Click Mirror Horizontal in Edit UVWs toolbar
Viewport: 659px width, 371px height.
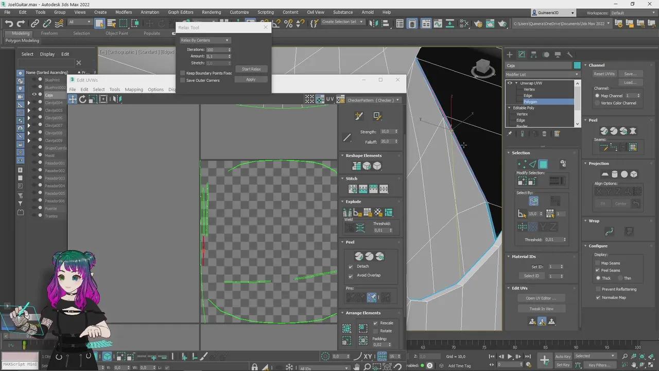tap(117, 99)
